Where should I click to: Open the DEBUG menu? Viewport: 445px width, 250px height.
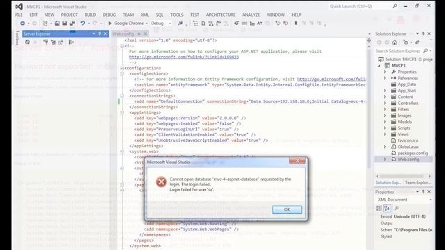[109, 15]
